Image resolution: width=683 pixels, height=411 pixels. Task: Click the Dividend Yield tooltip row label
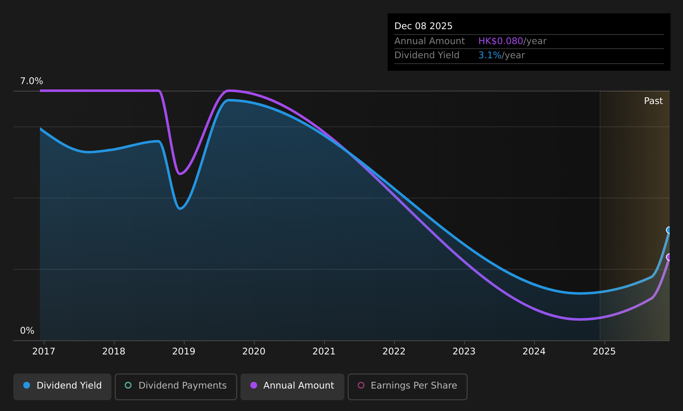[x=427, y=55]
